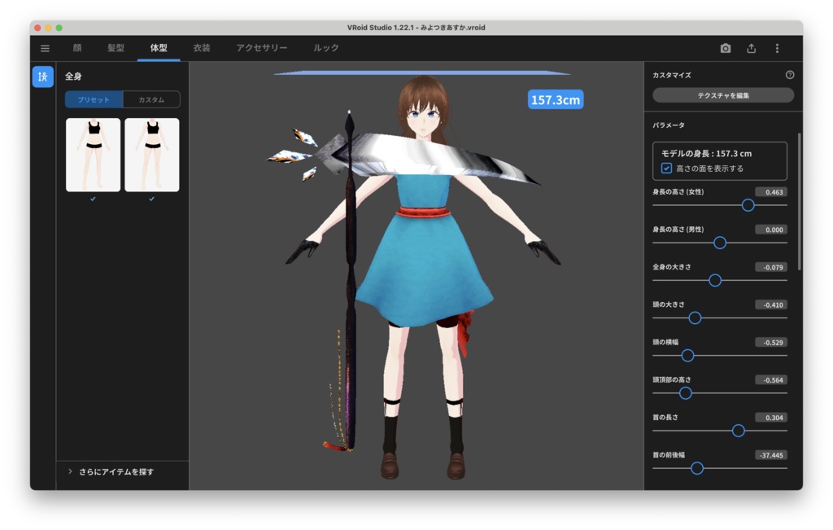Click the 頭の大きさ slider handle
This screenshot has height=530, width=833.
(x=695, y=318)
